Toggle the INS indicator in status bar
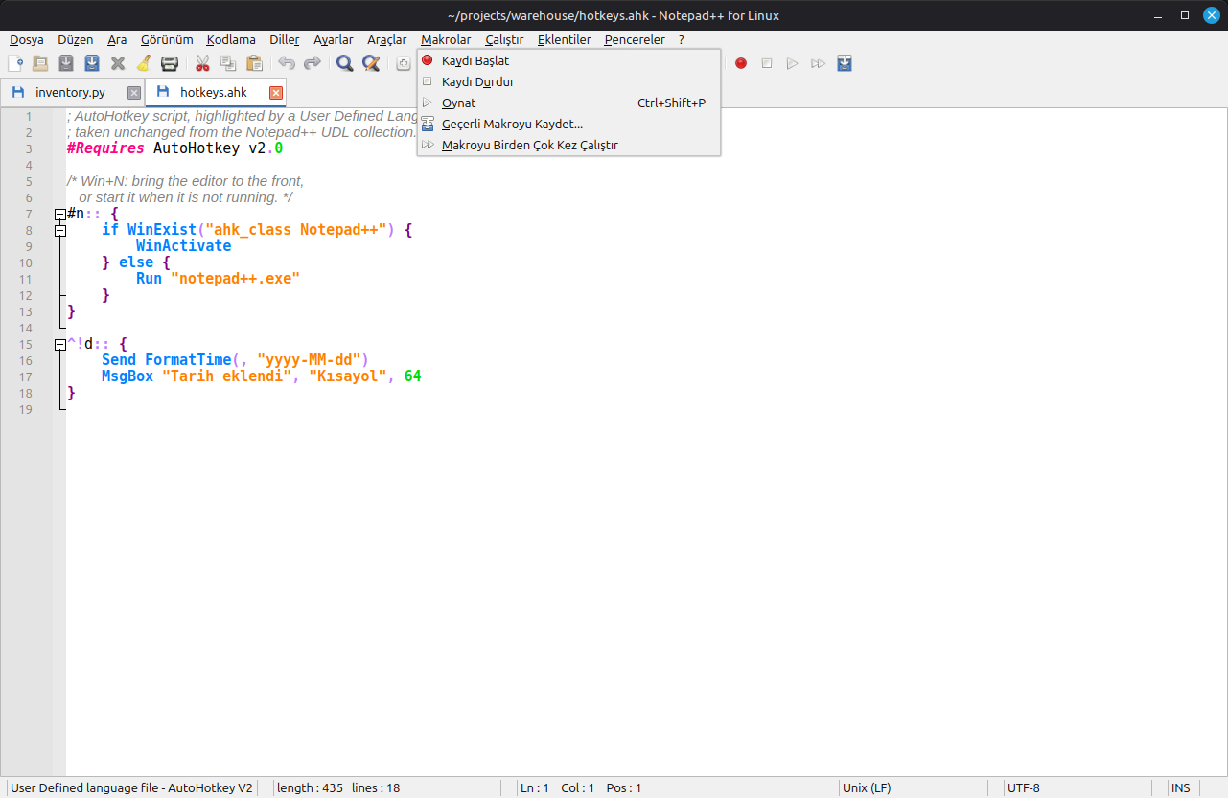The height and width of the screenshot is (798, 1228). [x=1180, y=787]
